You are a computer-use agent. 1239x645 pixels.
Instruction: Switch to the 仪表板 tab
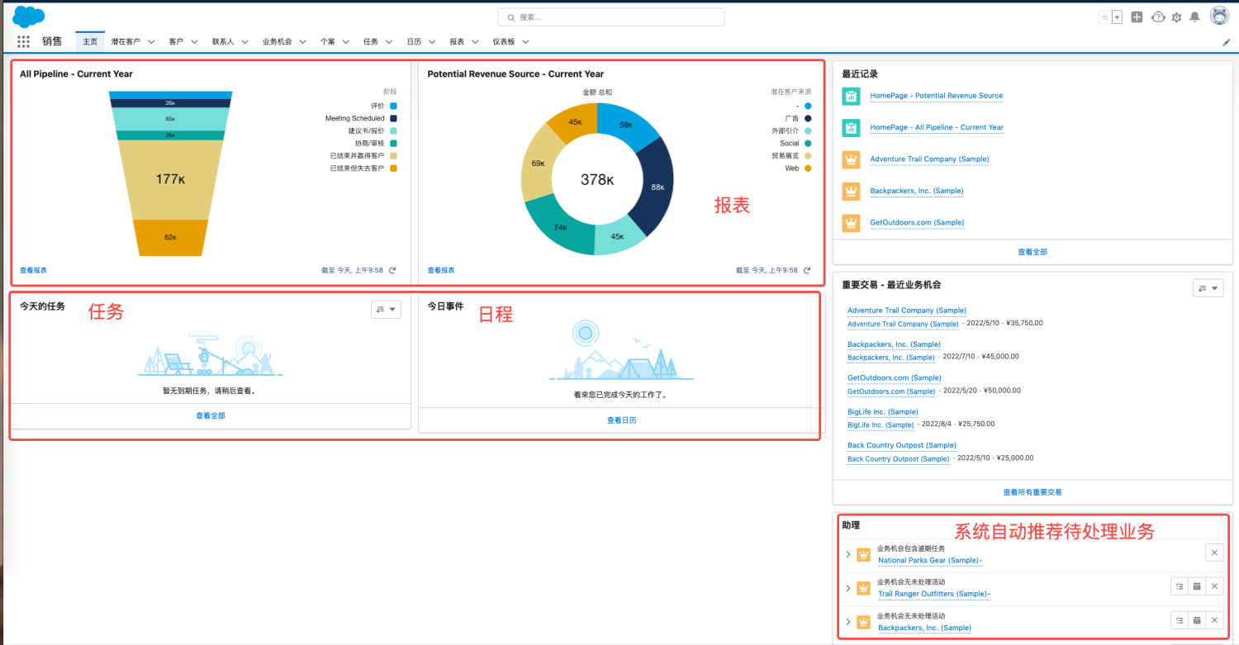(x=504, y=41)
